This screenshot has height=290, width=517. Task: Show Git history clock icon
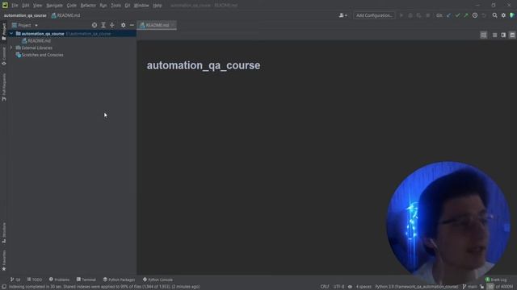pos(475,15)
